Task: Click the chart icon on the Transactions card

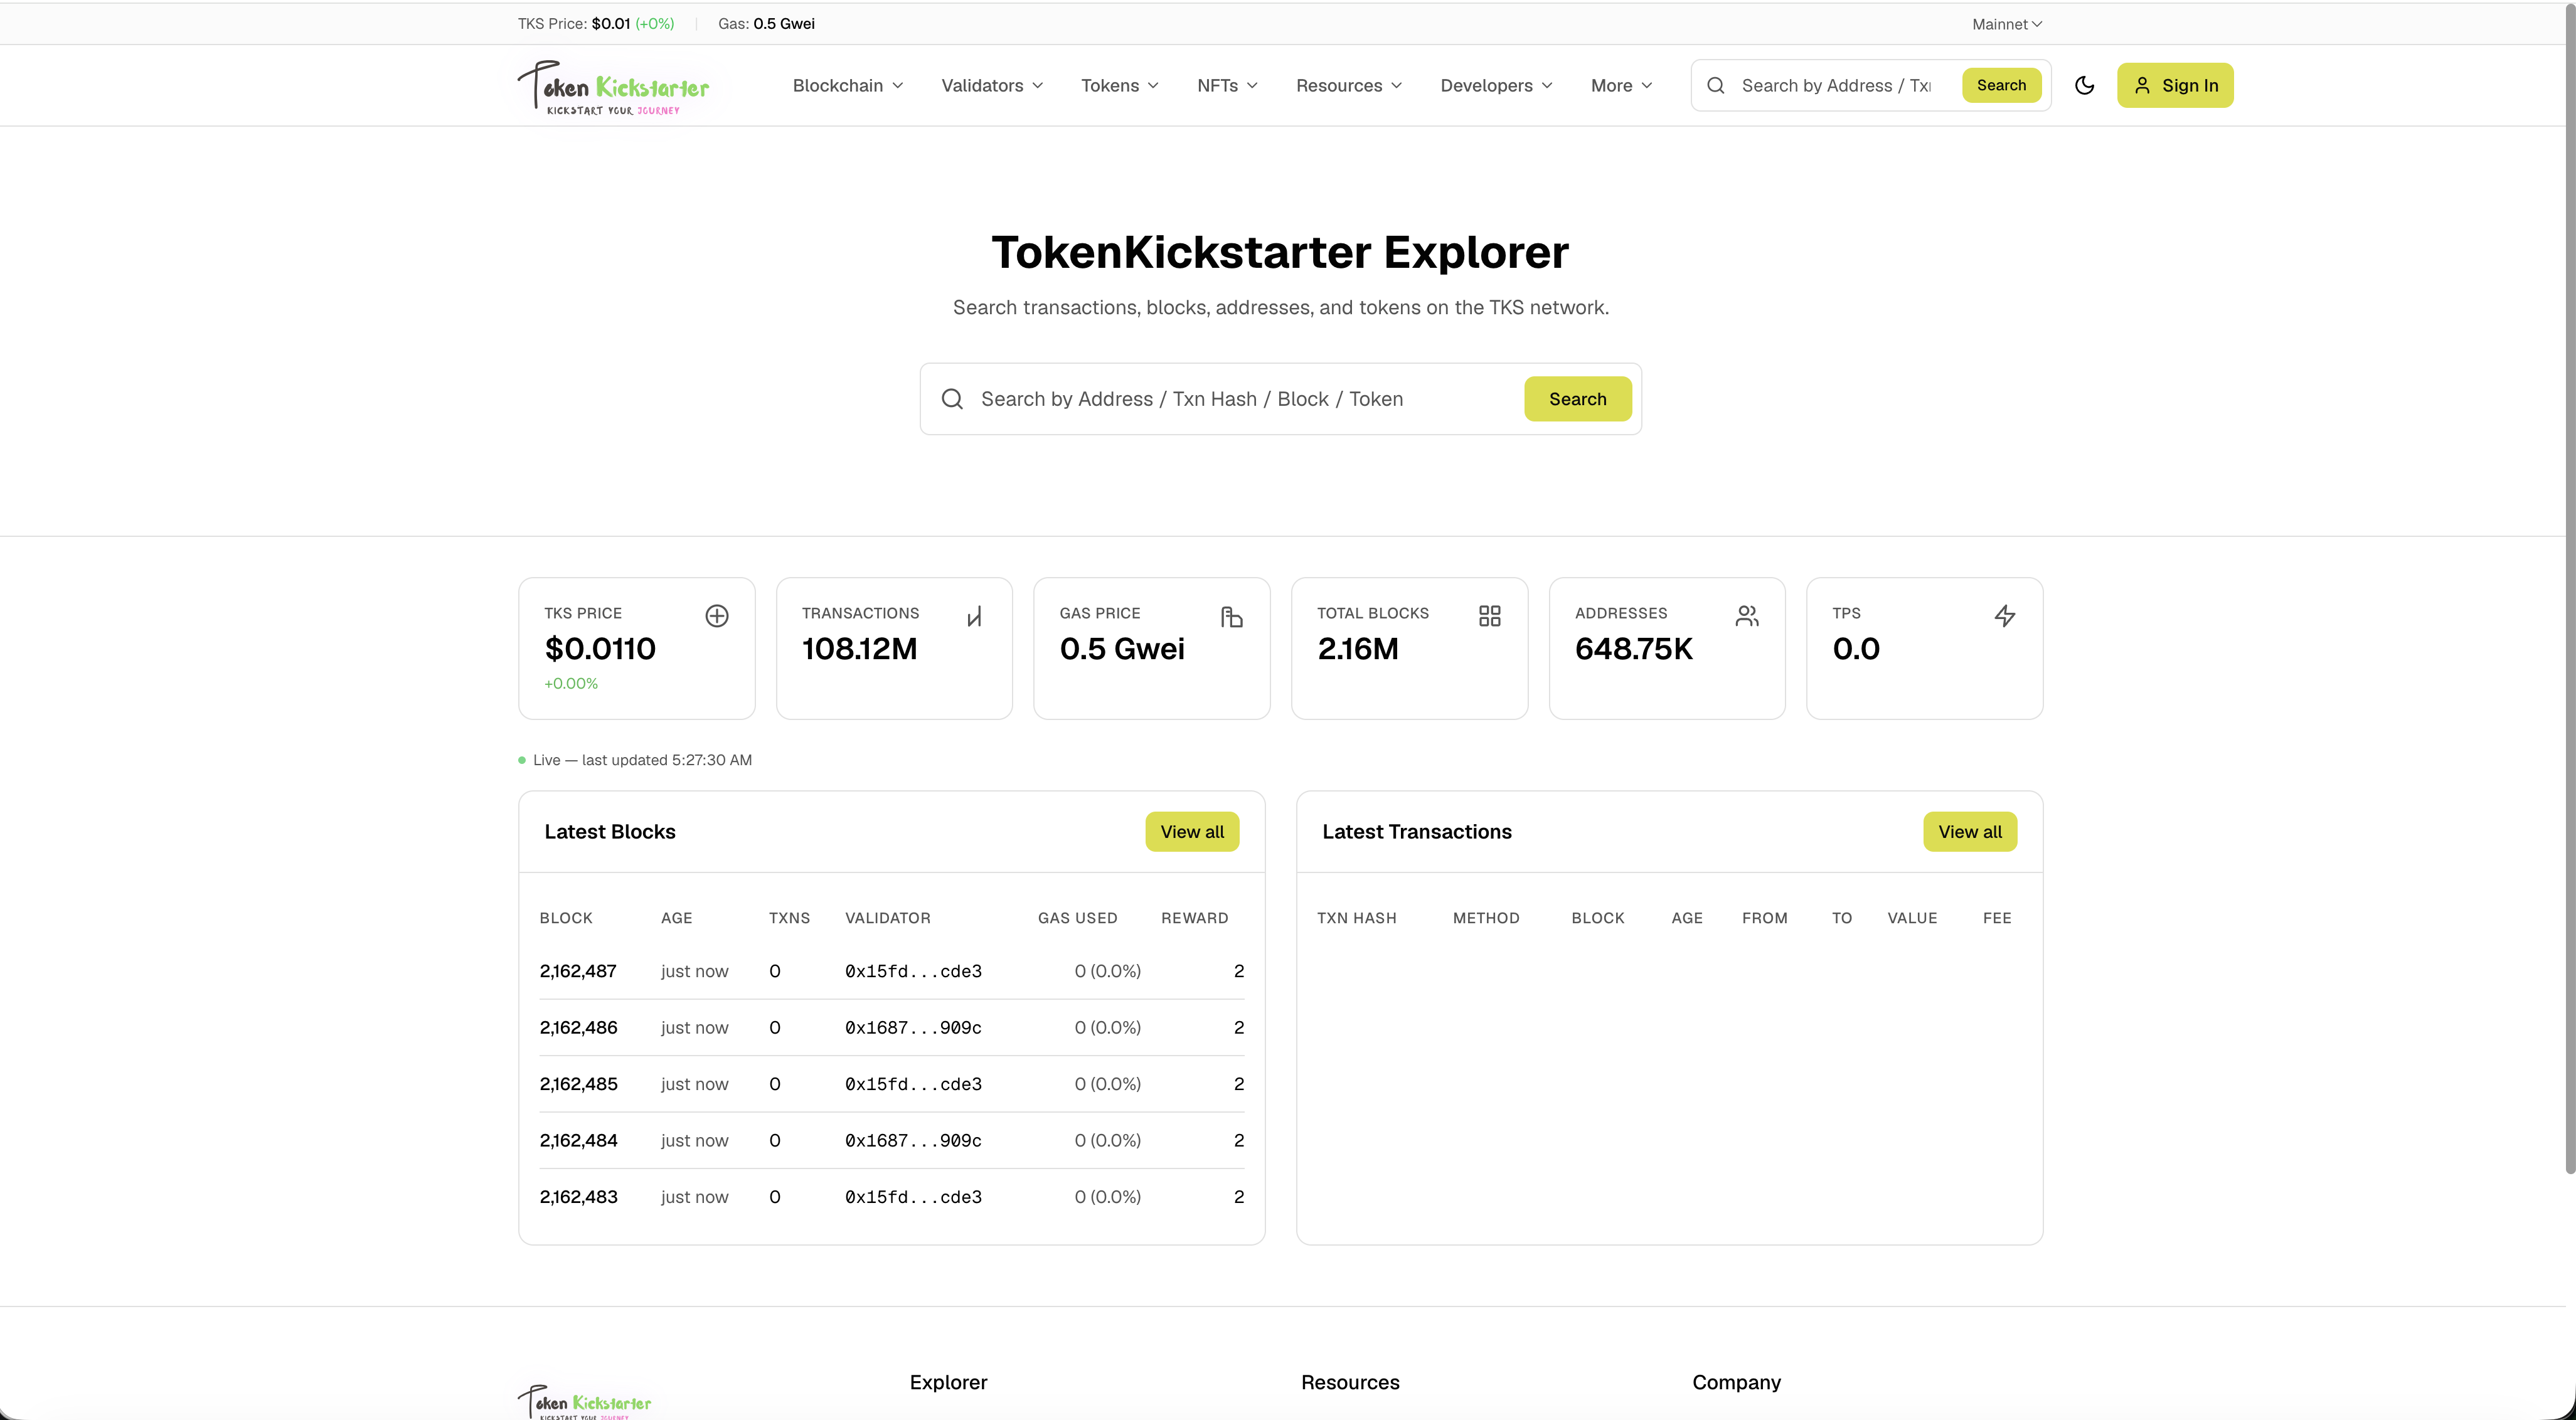Action: click(x=974, y=616)
